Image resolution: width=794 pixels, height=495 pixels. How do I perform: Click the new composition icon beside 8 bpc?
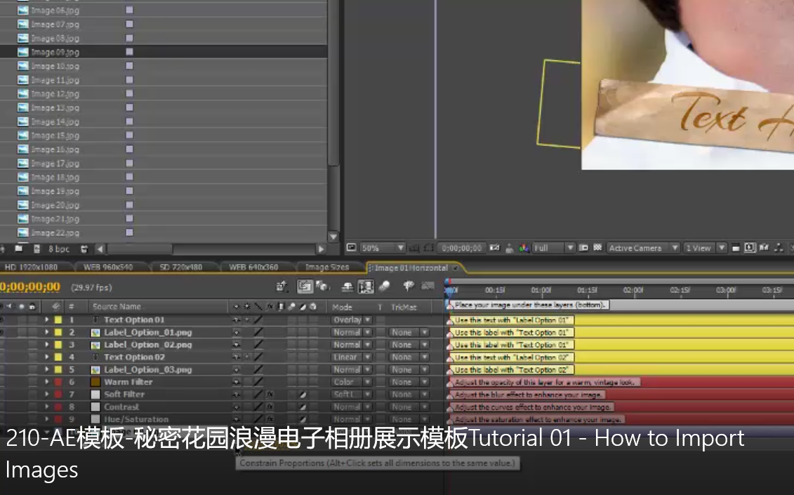[37, 249]
